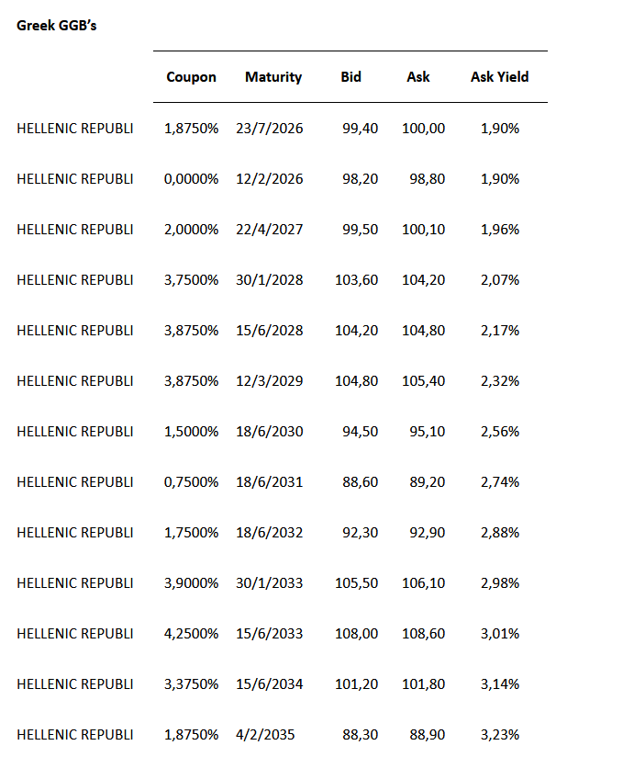Click the ask price 98,80
The image size is (623, 768).
[427, 179]
